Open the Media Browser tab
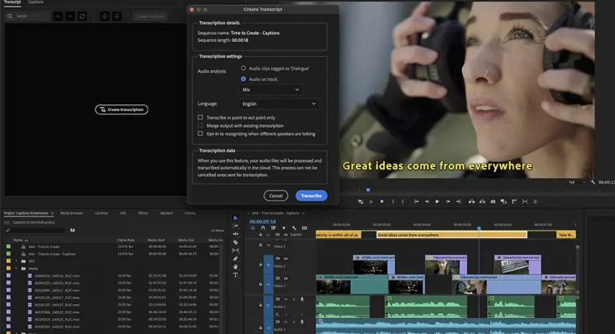Viewport: 615px width, 334px height. pyautogui.click(x=70, y=213)
